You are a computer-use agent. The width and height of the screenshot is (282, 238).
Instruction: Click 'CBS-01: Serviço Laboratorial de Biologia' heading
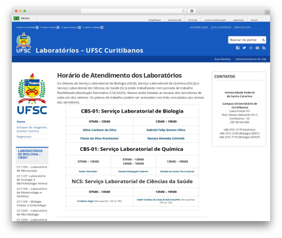pyautogui.click(x=132, y=111)
